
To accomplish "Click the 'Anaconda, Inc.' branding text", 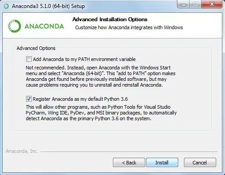I will tap(22, 151).
